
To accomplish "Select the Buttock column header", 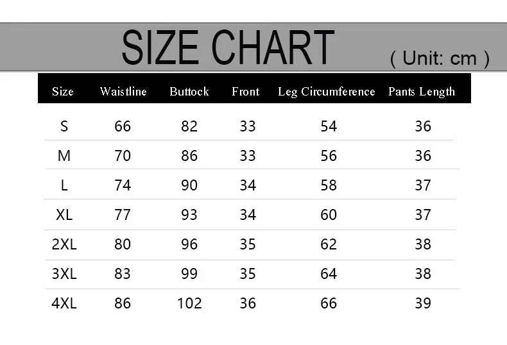I will tap(189, 92).
